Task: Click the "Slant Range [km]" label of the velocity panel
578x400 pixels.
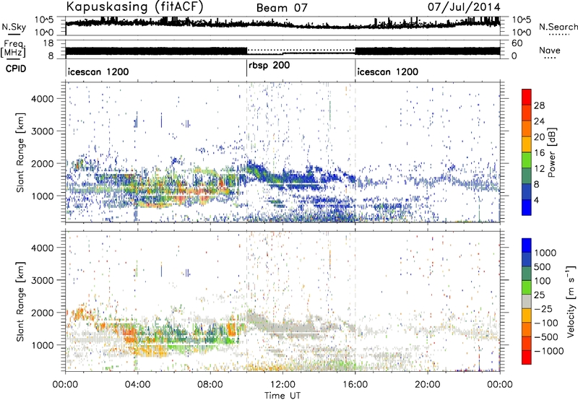Action: pos(20,301)
